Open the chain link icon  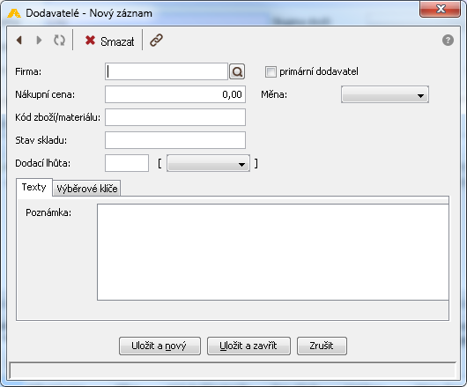pyautogui.click(x=156, y=41)
